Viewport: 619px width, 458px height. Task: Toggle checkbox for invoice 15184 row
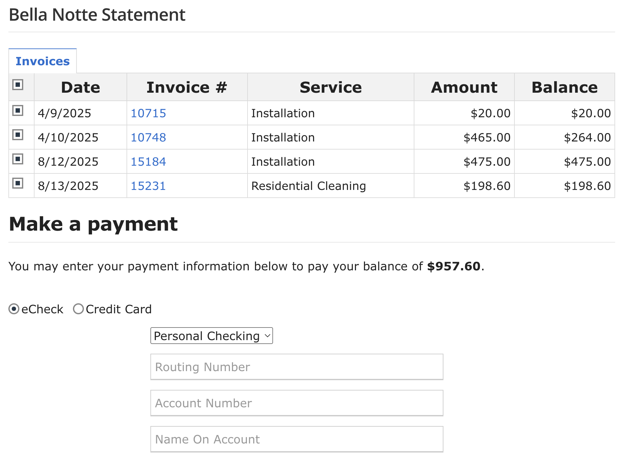[x=18, y=159]
